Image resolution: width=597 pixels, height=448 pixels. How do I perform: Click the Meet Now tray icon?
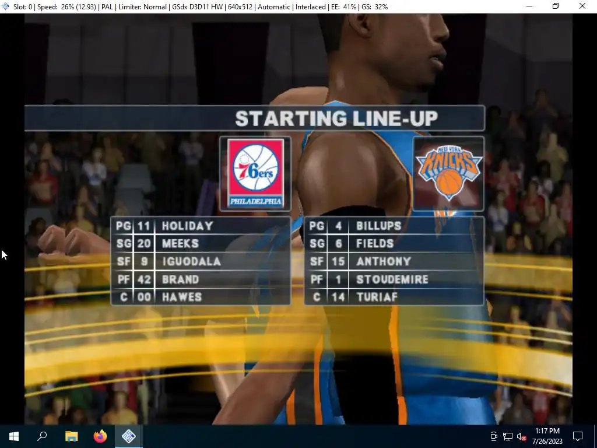[x=493, y=436]
